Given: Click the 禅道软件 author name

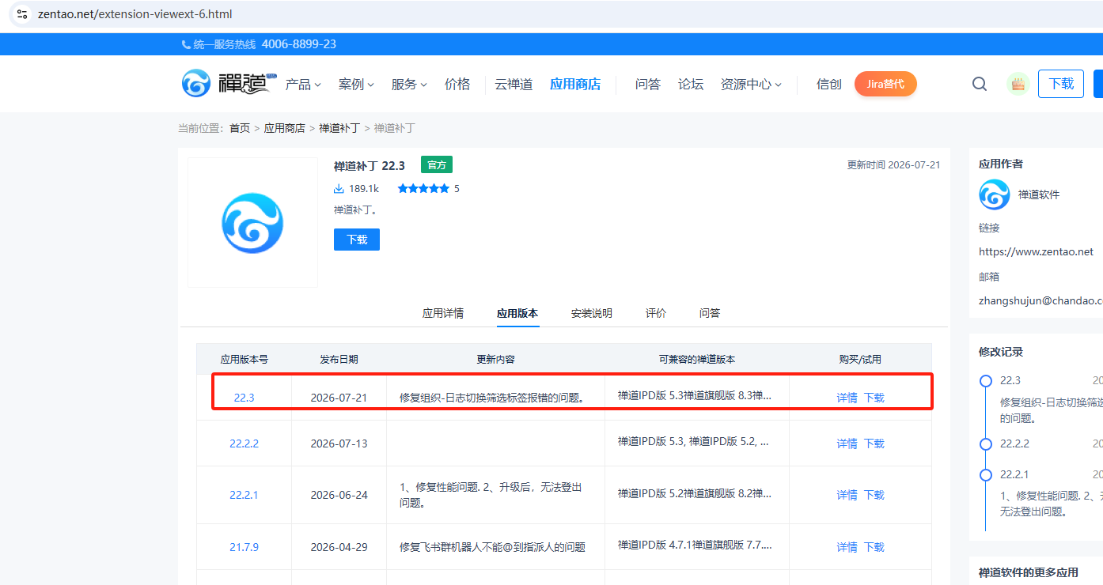Looking at the screenshot, I should pyautogui.click(x=1039, y=194).
